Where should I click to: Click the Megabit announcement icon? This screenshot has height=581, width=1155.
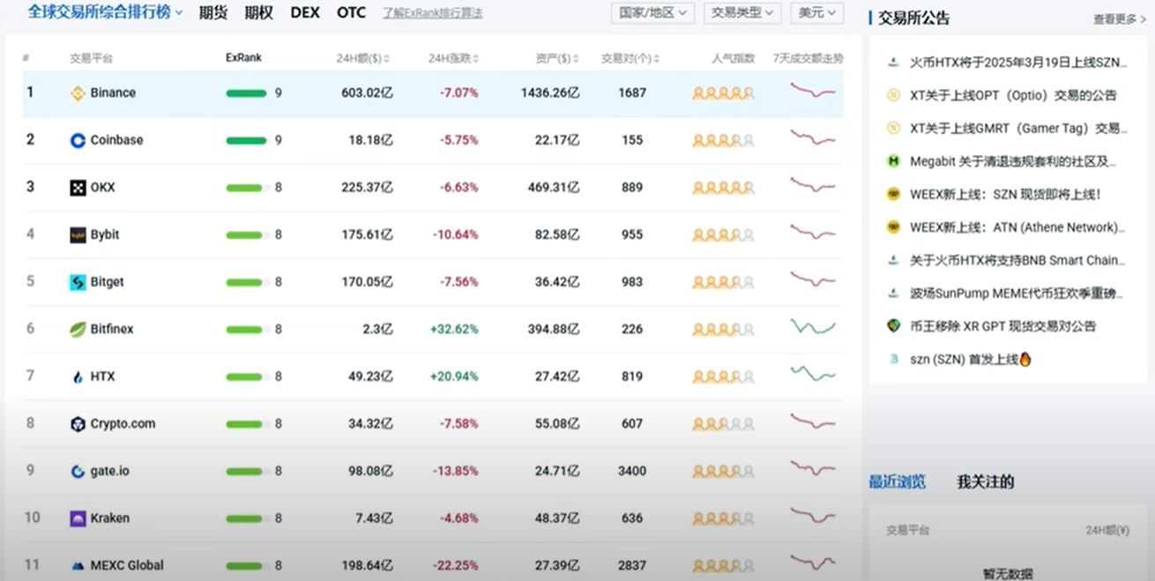coord(893,161)
